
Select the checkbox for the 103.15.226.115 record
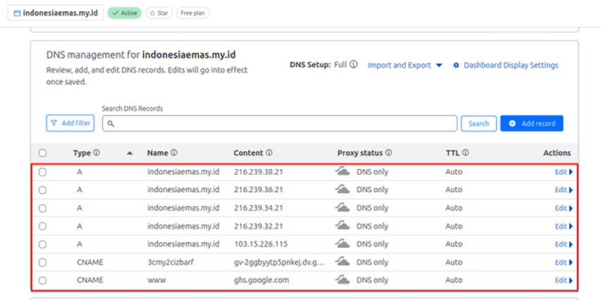tap(42, 244)
